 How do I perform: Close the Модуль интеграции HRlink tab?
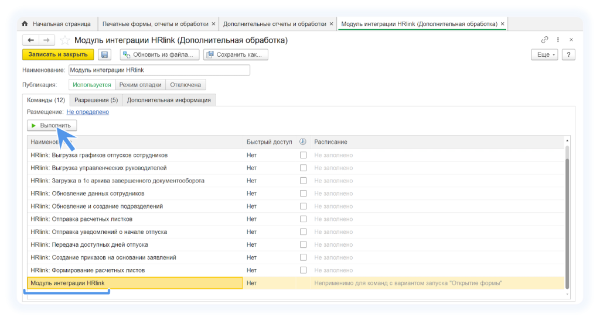point(502,23)
